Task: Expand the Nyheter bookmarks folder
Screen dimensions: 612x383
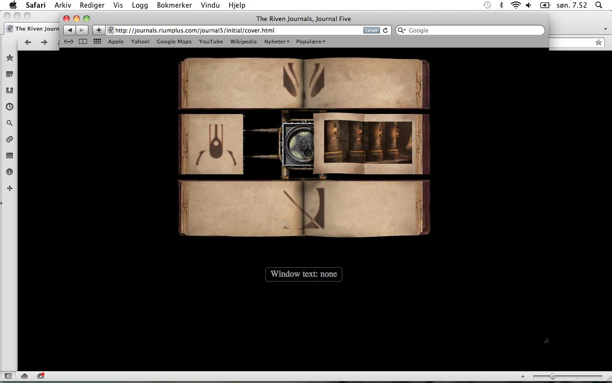Action: (x=277, y=42)
